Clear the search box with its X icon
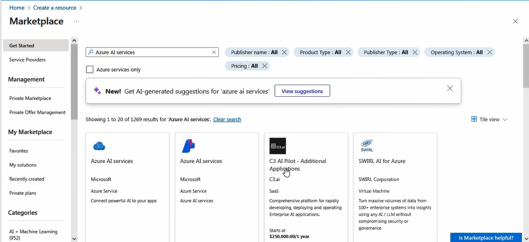 [214, 52]
